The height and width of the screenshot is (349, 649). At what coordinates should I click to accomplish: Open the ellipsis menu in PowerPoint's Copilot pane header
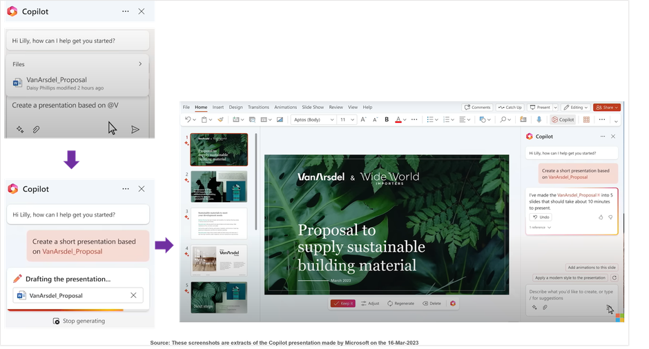coord(603,136)
